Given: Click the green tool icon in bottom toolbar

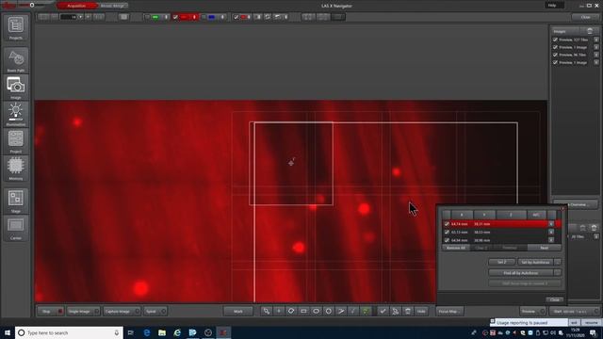Looking at the screenshot, I should point(366,311).
